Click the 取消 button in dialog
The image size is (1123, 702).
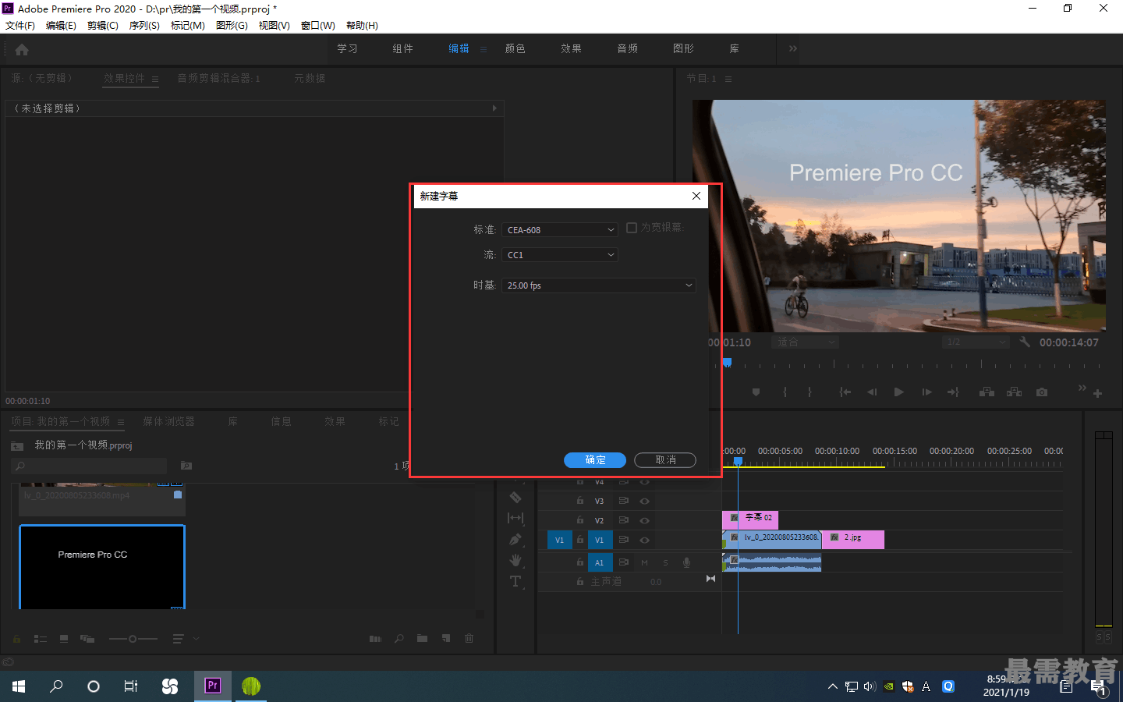coord(665,460)
